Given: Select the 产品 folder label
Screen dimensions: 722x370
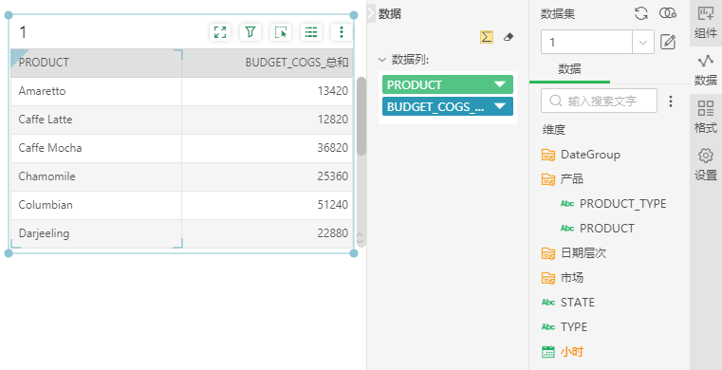Looking at the screenshot, I should click(x=572, y=179).
